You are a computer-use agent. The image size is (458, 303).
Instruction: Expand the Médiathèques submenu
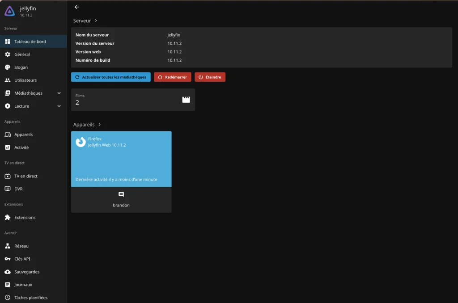[x=59, y=93]
